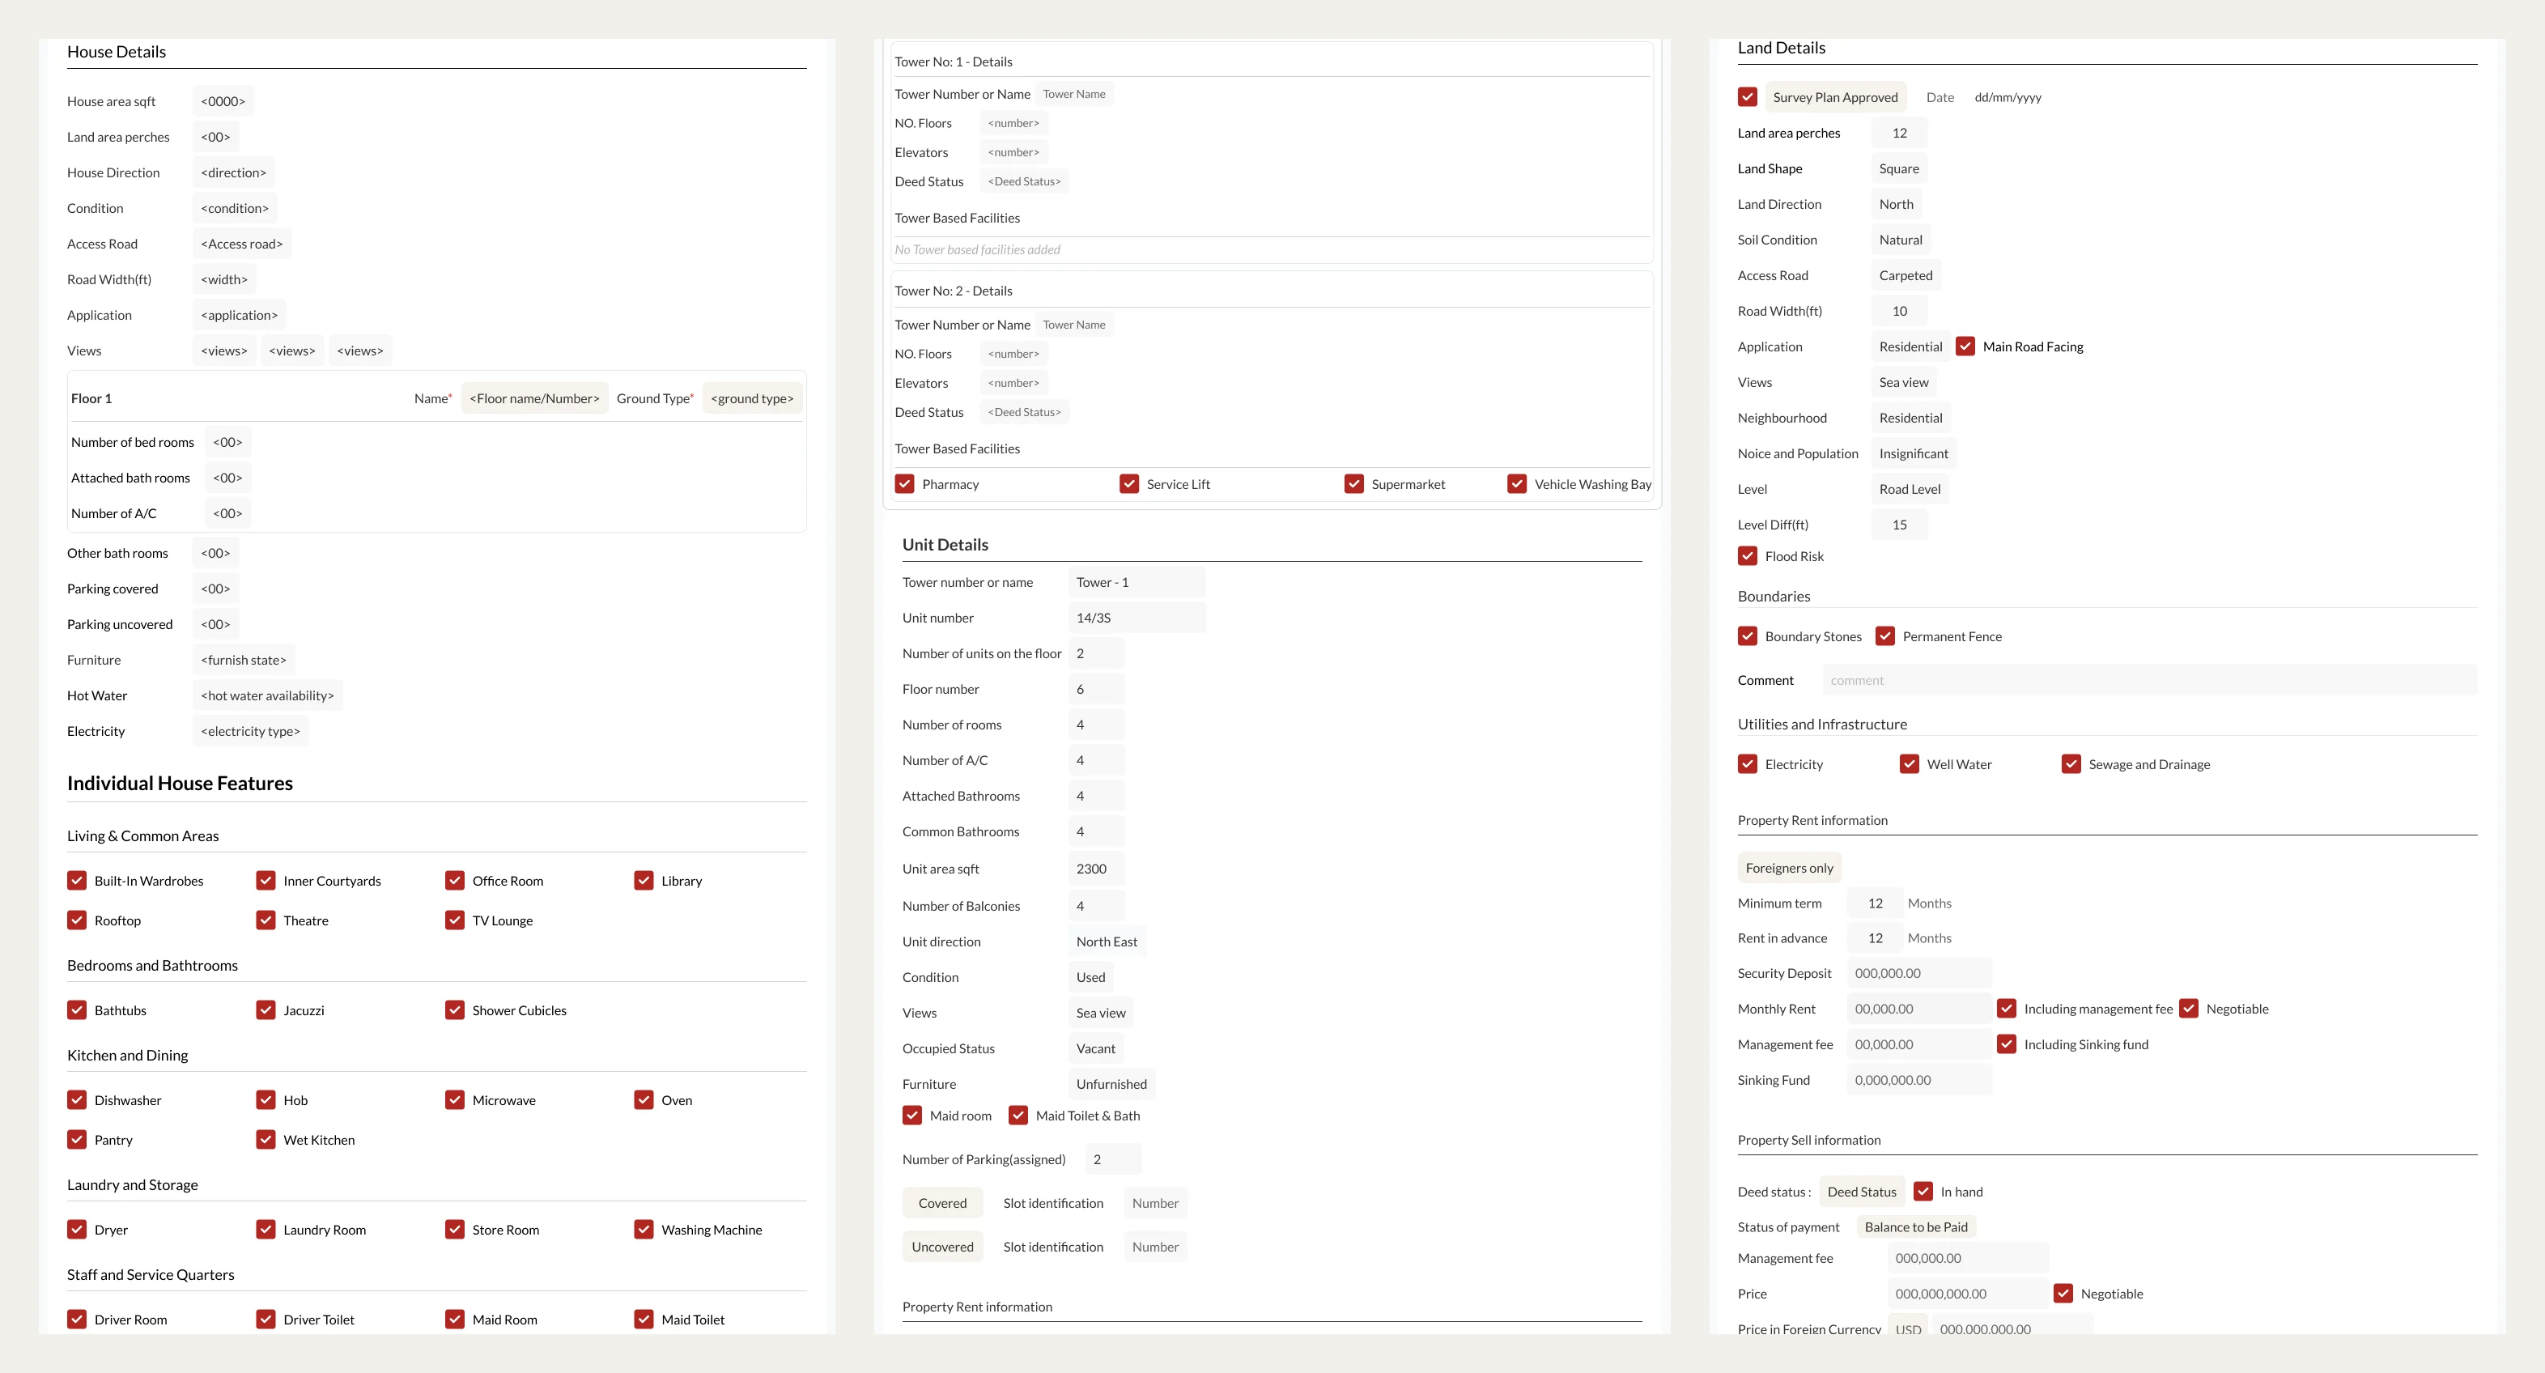This screenshot has width=2545, height=1373.
Task: Uncheck the Survey Plan Approved checkbox
Action: click(x=1748, y=97)
